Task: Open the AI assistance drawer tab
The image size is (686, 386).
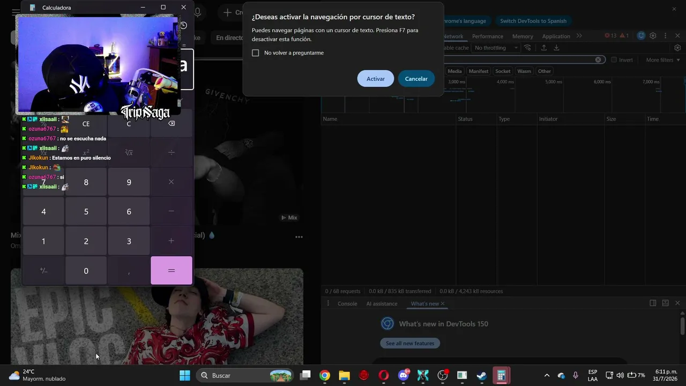Action: (x=382, y=303)
